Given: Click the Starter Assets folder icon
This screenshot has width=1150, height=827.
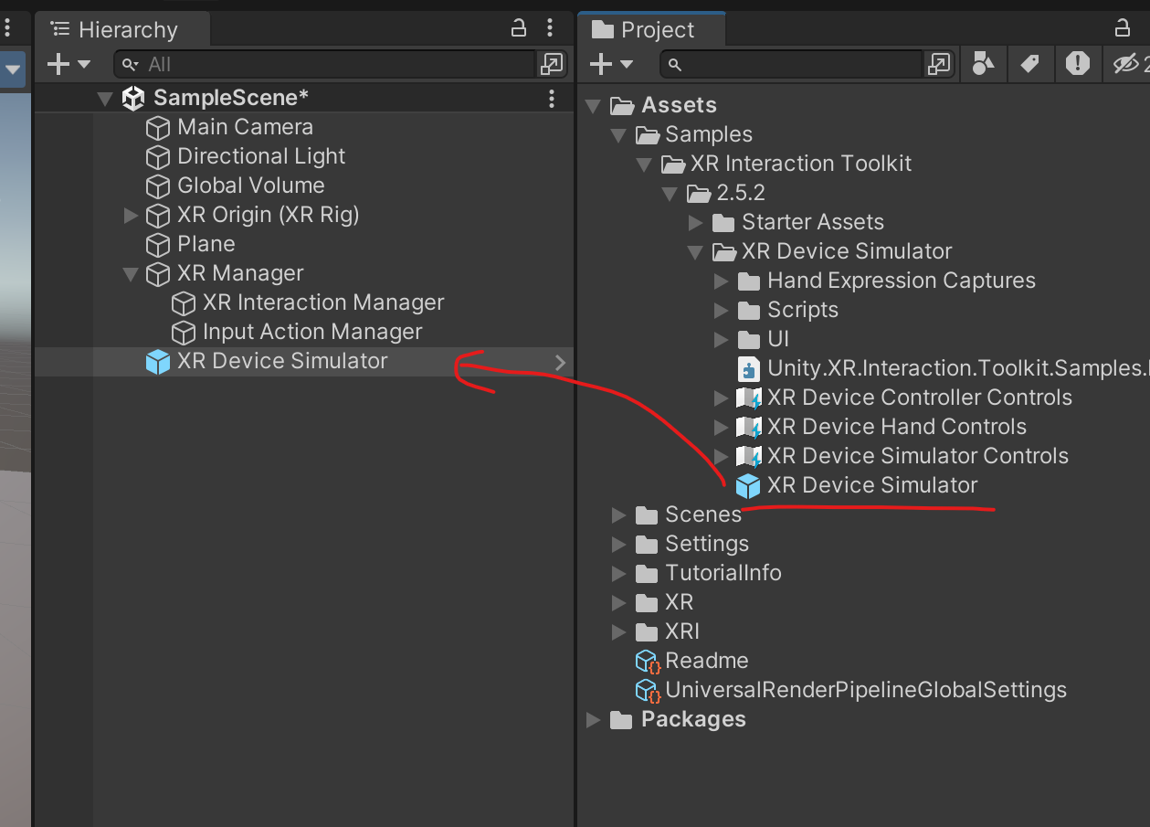Looking at the screenshot, I should 724,222.
